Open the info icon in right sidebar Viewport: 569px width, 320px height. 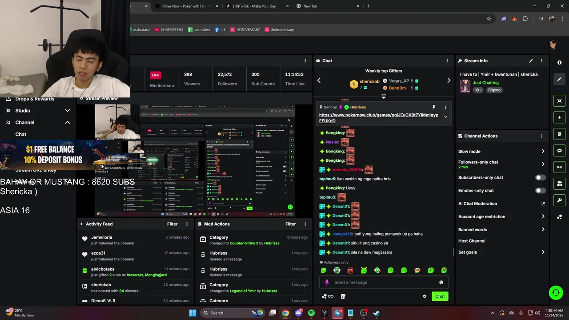pyautogui.click(x=559, y=63)
